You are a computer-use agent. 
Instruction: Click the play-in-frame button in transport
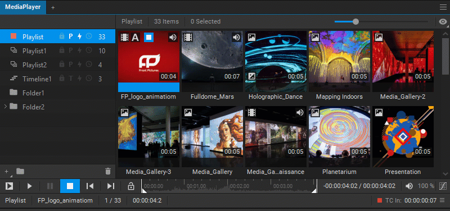[x=9, y=186]
